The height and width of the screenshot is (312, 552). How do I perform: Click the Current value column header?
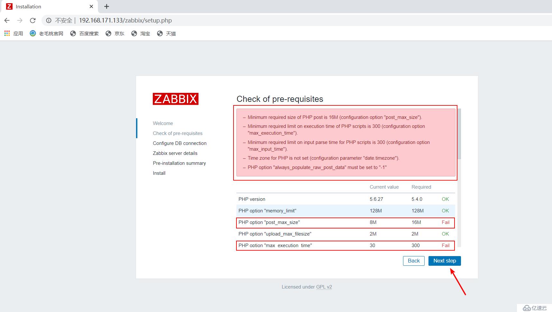pyautogui.click(x=384, y=187)
